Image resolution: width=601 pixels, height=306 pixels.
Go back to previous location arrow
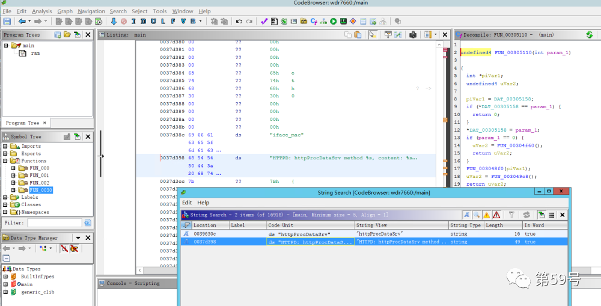point(22,22)
